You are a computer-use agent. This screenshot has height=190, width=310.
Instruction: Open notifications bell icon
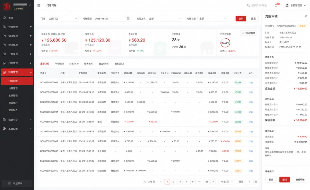point(276,5)
